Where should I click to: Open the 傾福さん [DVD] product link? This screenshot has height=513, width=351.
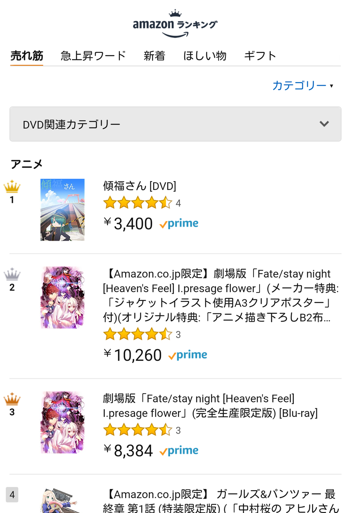(140, 186)
